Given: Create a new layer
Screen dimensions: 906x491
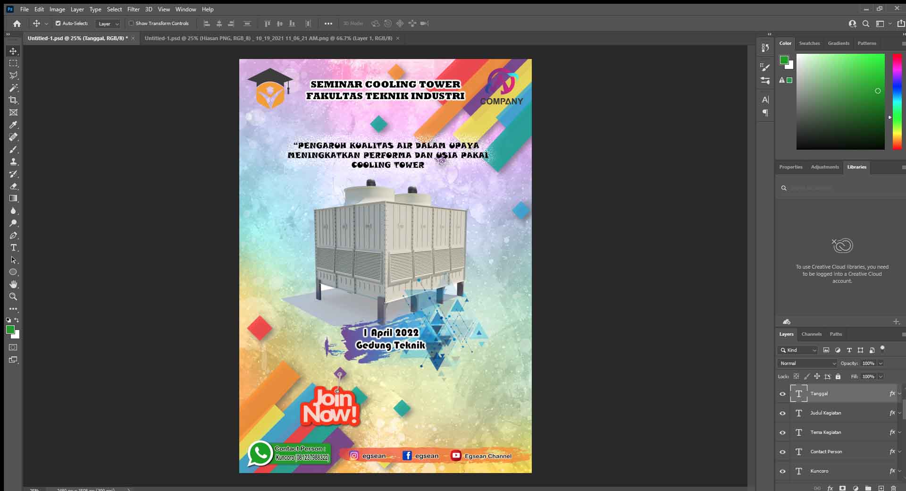Looking at the screenshot, I should click(x=881, y=488).
